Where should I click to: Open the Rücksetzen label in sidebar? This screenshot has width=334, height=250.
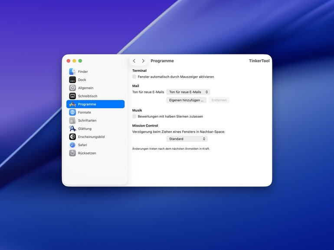[x=87, y=153]
